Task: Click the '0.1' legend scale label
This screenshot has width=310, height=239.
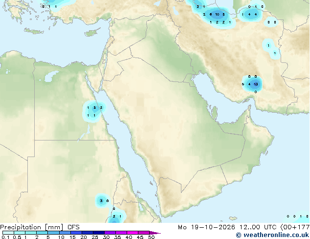Action: click(x=5, y=237)
